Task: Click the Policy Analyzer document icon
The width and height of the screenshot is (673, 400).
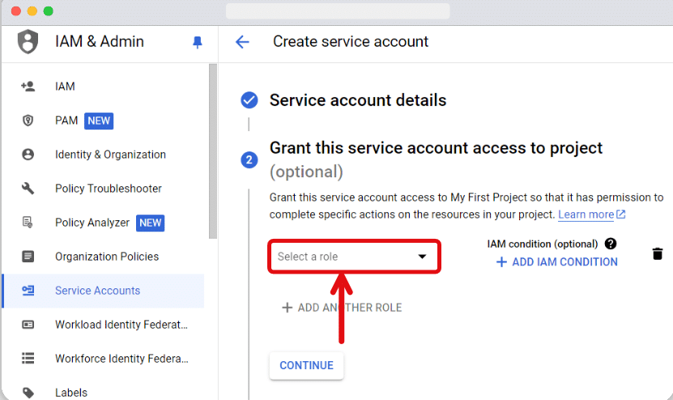Action: tap(28, 223)
